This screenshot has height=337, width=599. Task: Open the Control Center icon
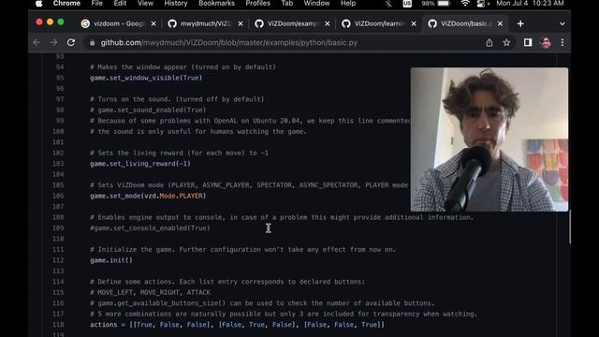coord(481,4)
